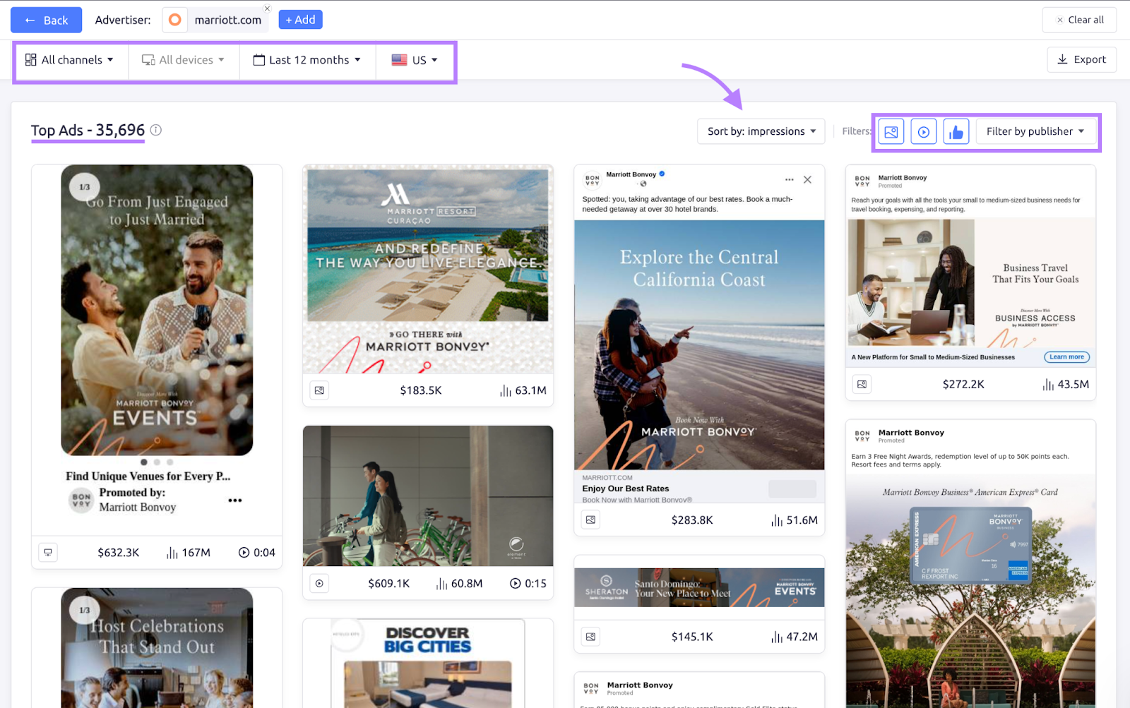
Task: Open the All channels dropdown
Action: [x=69, y=60]
